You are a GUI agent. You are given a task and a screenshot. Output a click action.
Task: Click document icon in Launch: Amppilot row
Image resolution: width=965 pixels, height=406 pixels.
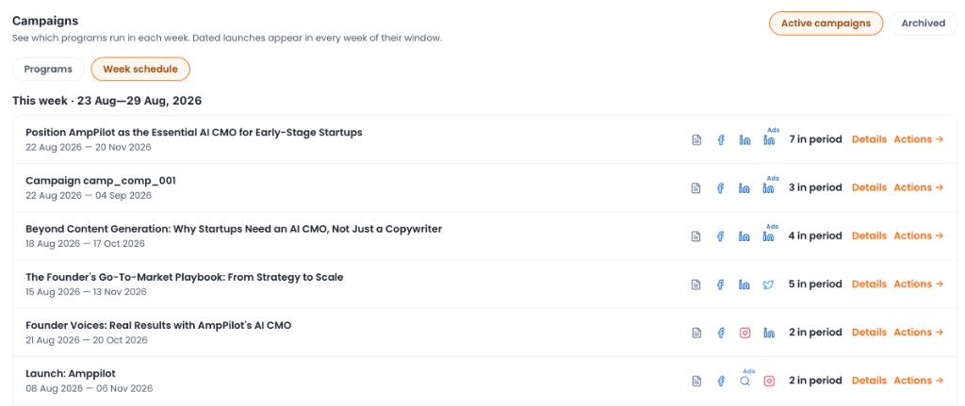(x=696, y=381)
